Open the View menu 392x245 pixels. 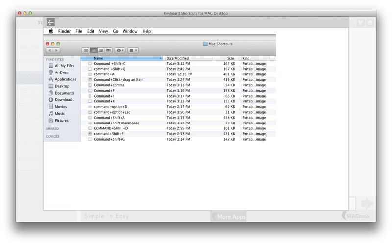click(x=103, y=31)
